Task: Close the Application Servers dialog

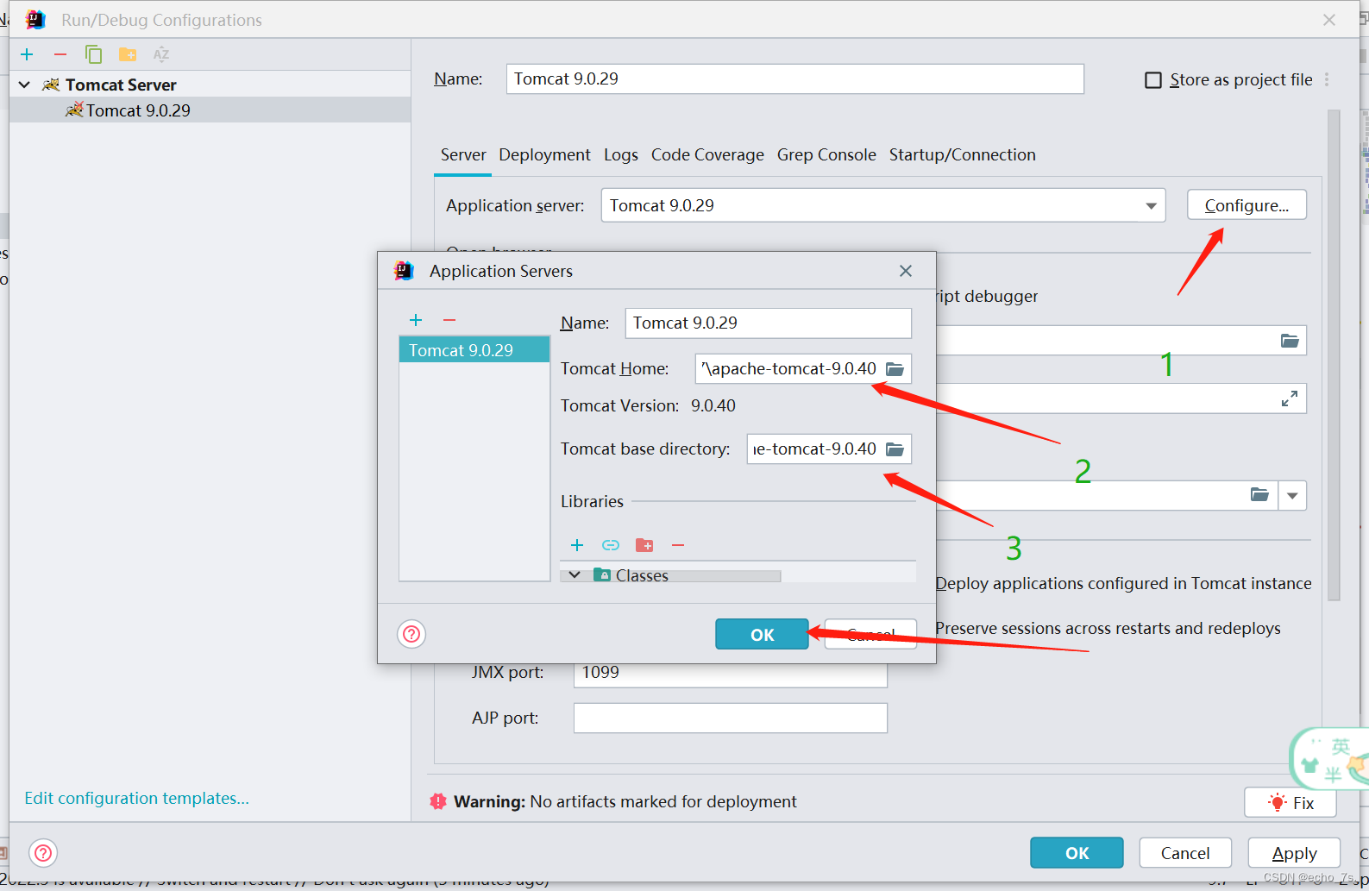Action: [906, 271]
